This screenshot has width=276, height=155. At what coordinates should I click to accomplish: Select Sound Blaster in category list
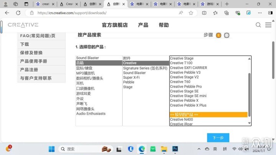(x=99, y=58)
